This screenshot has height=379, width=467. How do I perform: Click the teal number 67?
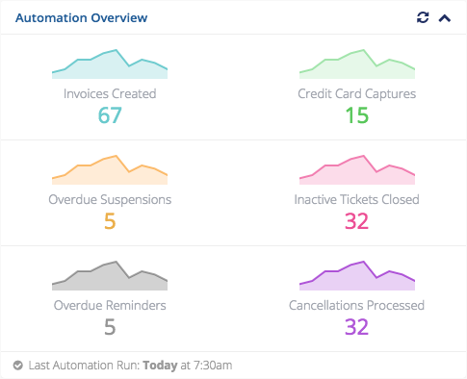coord(110,115)
